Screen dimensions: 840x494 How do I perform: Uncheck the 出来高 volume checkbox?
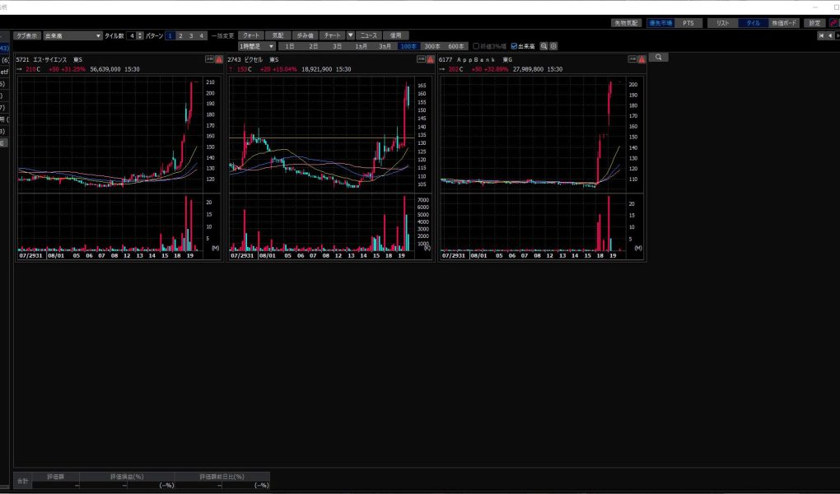point(515,46)
